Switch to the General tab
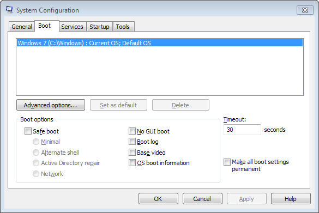This screenshot has width=319, height=213. pyautogui.click(x=22, y=27)
